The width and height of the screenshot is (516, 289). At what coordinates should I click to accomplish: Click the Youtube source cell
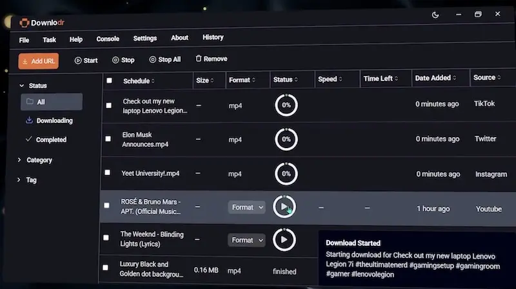click(489, 209)
